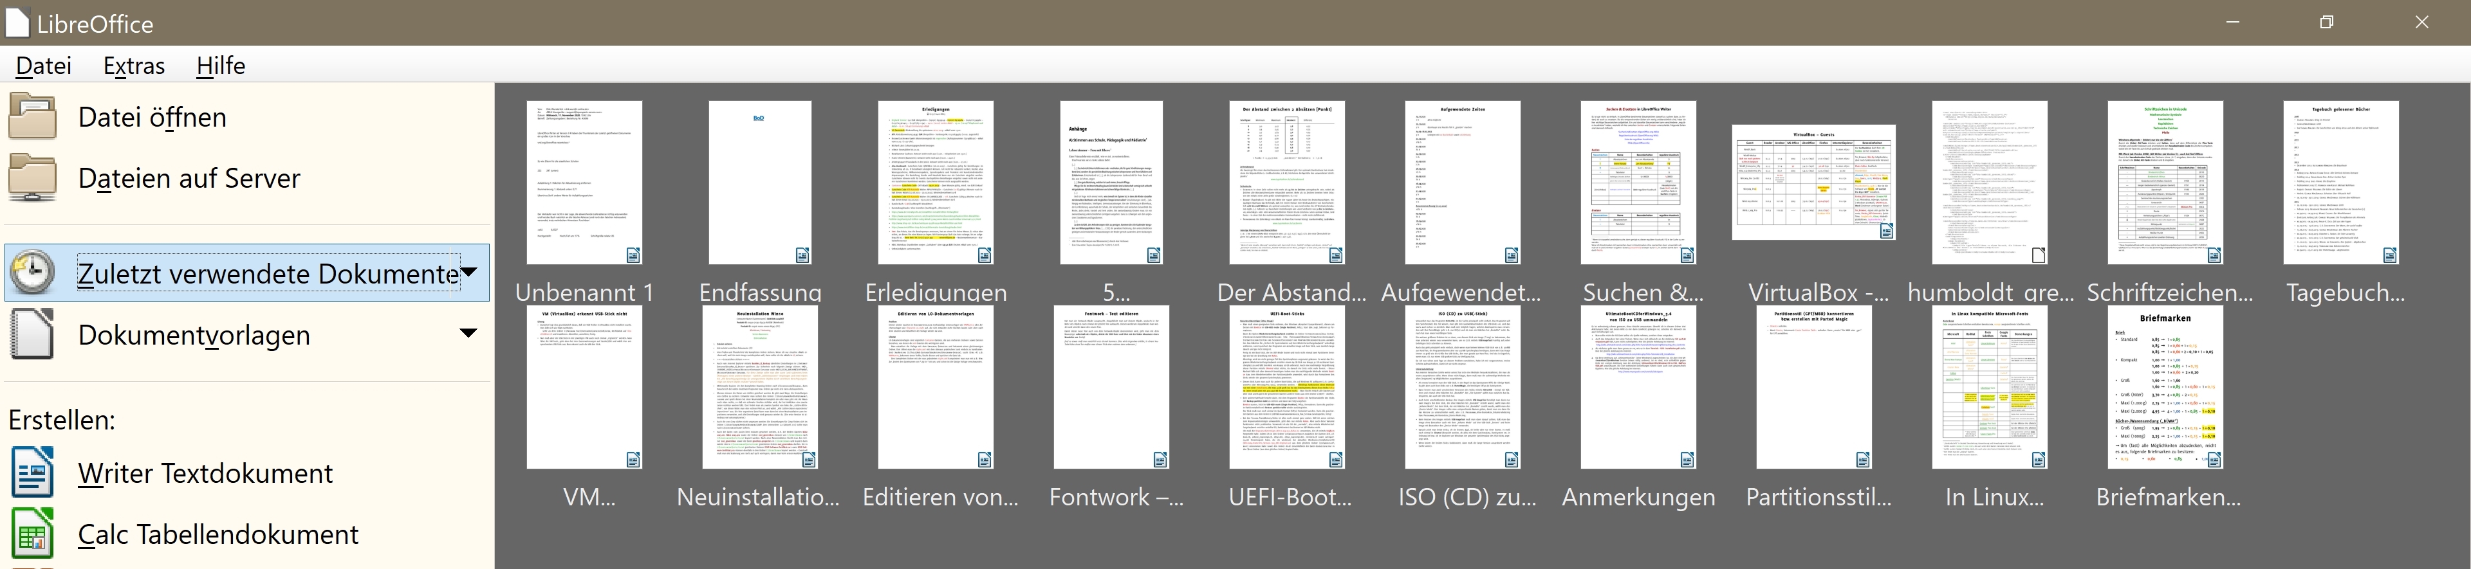2471x569 pixels.
Task: Open the Aufgewendet... document thumbnail
Action: 1463,182
